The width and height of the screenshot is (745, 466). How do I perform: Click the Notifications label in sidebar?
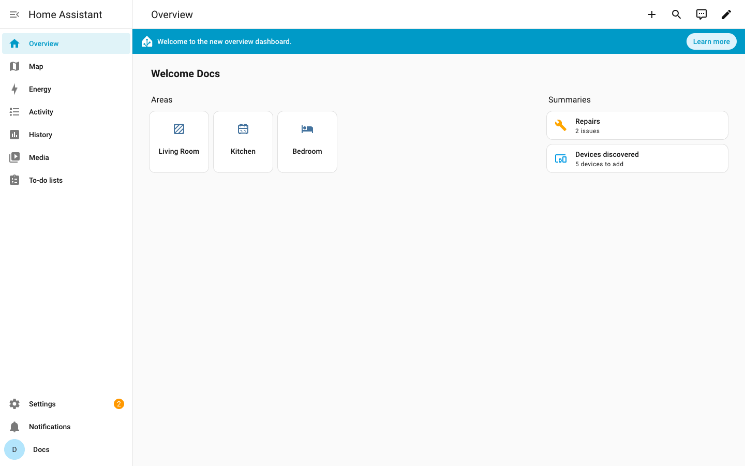tap(50, 427)
